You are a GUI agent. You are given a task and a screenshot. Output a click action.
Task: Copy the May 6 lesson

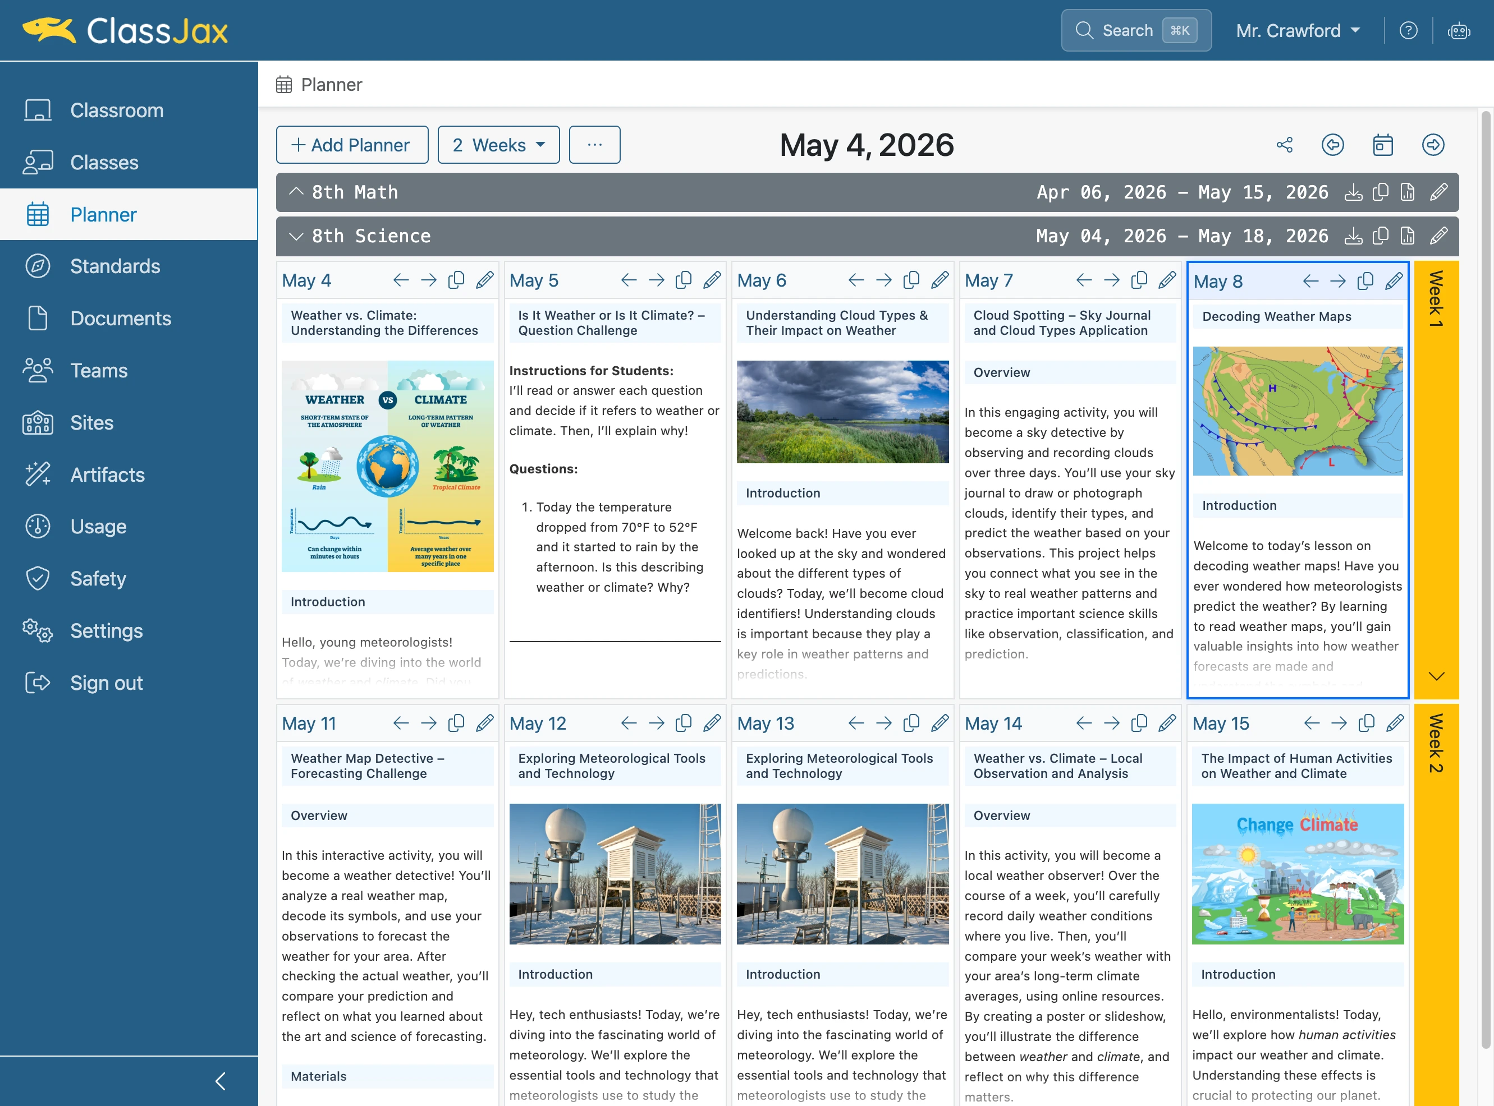click(911, 280)
